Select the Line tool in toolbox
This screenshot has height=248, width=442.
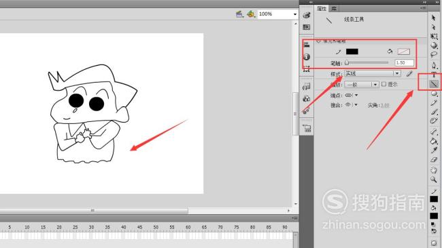click(x=434, y=84)
